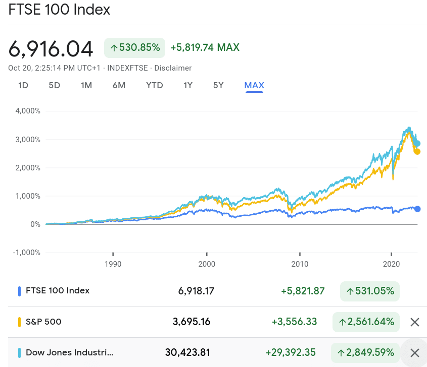This screenshot has height=367, width=427.
Task: Click the 3,695.16 S&P 500 value
Action: [x=192, y=322]
